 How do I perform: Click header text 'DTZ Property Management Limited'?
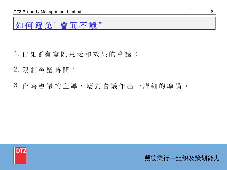[47, 12]
